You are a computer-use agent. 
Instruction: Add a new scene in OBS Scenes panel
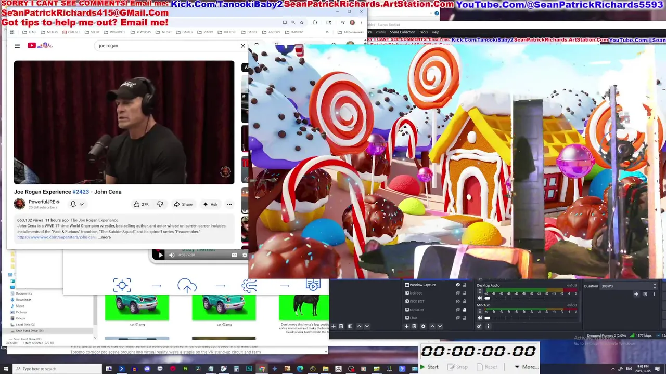[334, 326]
